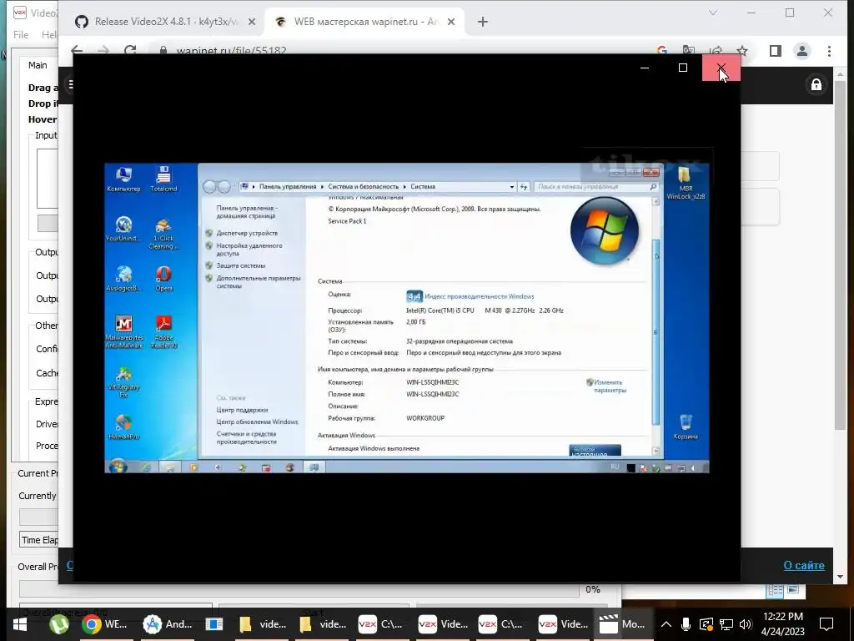
Task: Bookmark this page with the star
Action: 742,50
